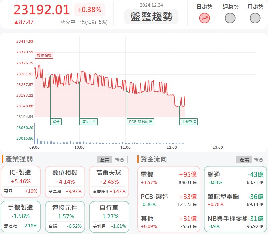Click the 308.01 億 volume value
The image size is (268, 234).
click(187, 182)
